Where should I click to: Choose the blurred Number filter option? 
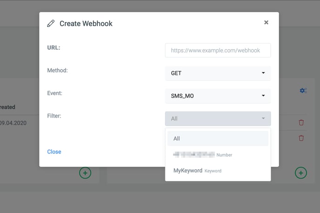218,155
